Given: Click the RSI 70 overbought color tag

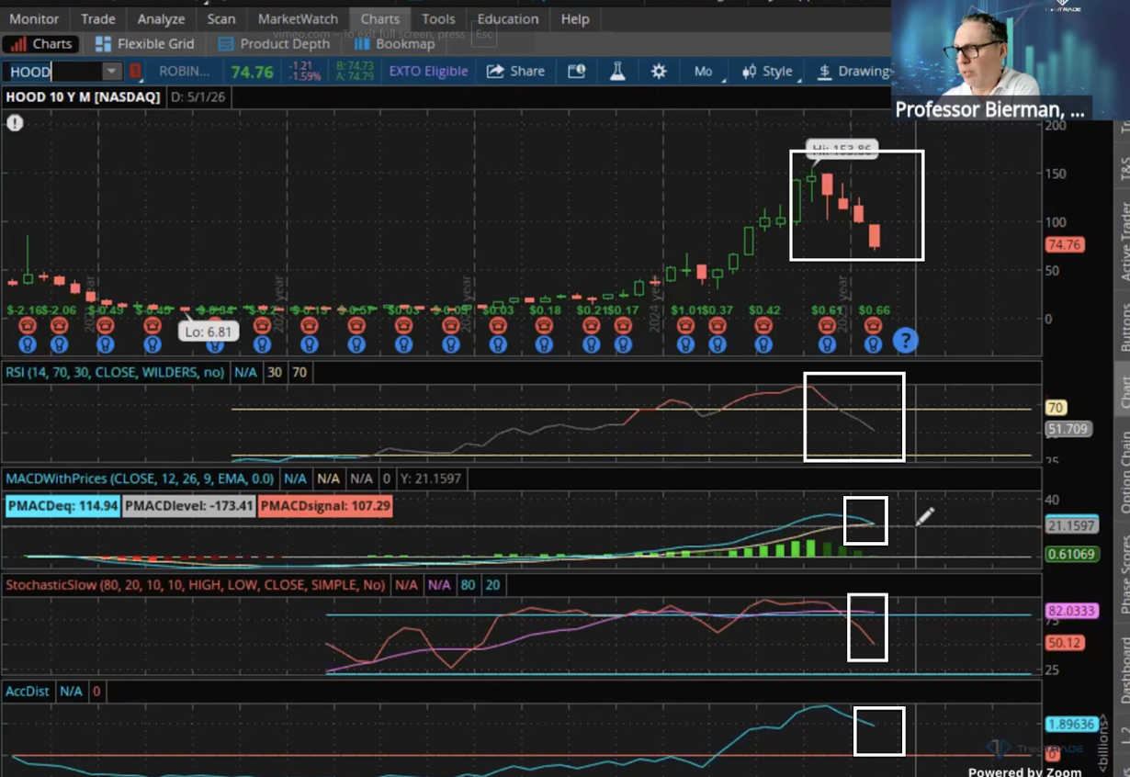Looking at the screenshot, I should (x=299, y=372).
